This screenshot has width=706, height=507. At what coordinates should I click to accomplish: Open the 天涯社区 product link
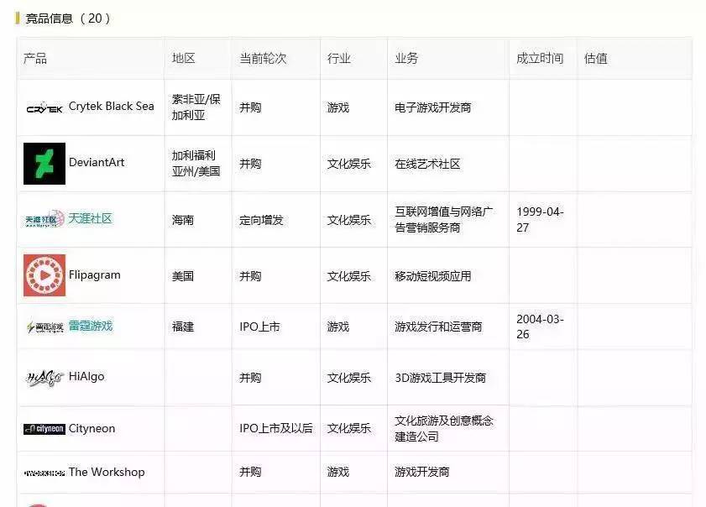pyautogui.click(x=90, y=218)
